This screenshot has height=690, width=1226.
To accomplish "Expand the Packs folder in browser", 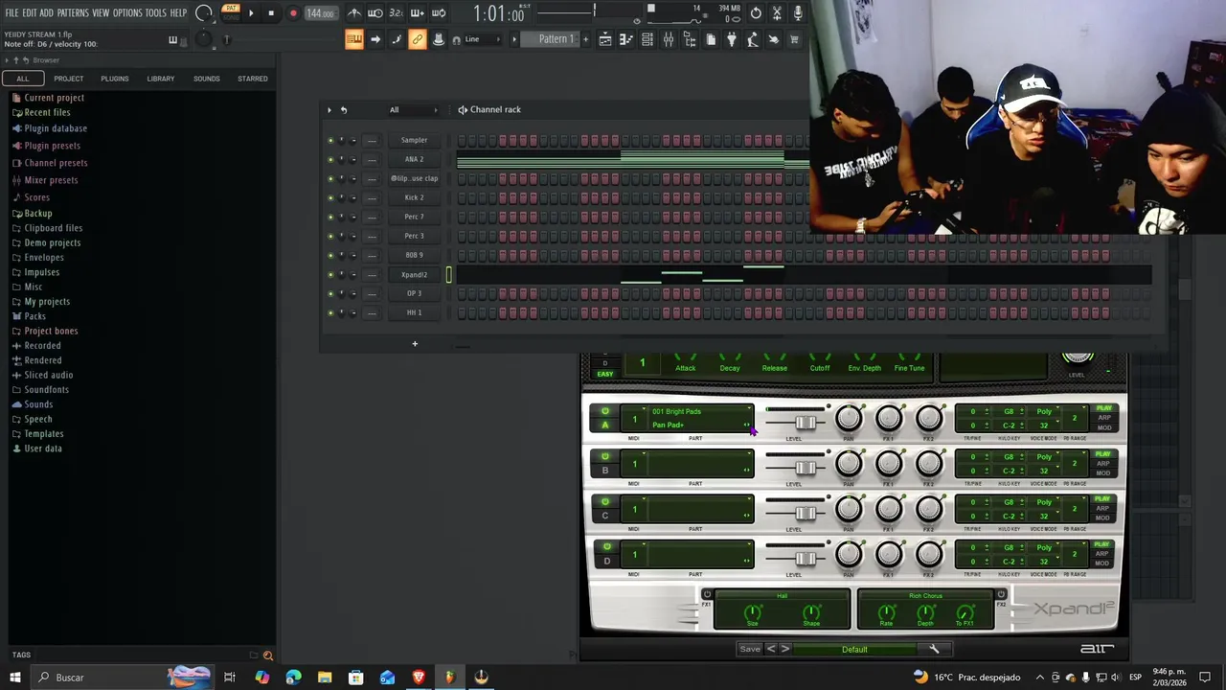I will point(34,316).
